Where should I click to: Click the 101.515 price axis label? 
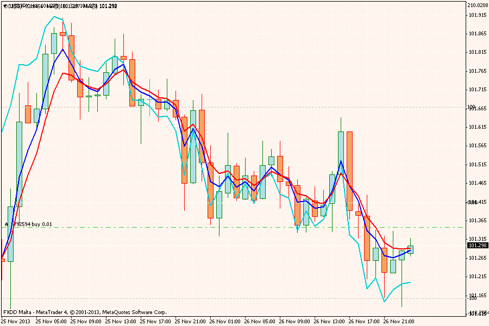(x=477, y=164)
